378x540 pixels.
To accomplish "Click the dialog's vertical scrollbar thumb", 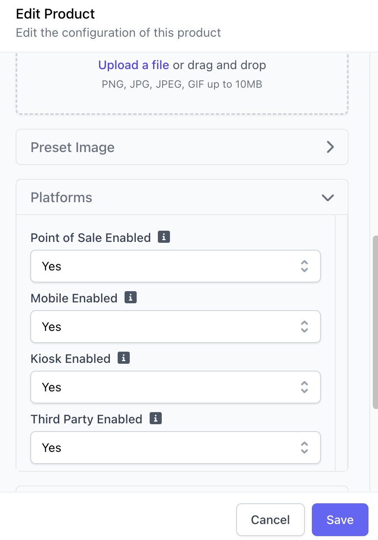I will click(x=375, y=322).
